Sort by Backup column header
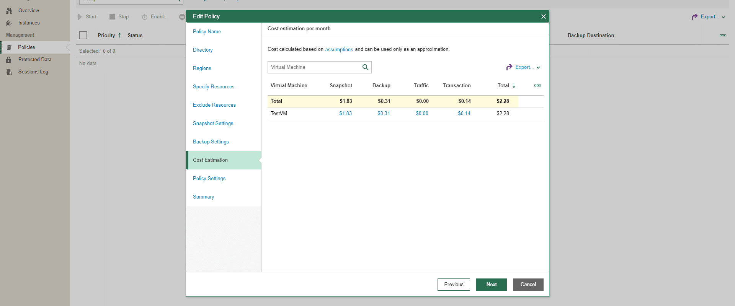The height and width of the screenshot is (306, 735). 381,86
